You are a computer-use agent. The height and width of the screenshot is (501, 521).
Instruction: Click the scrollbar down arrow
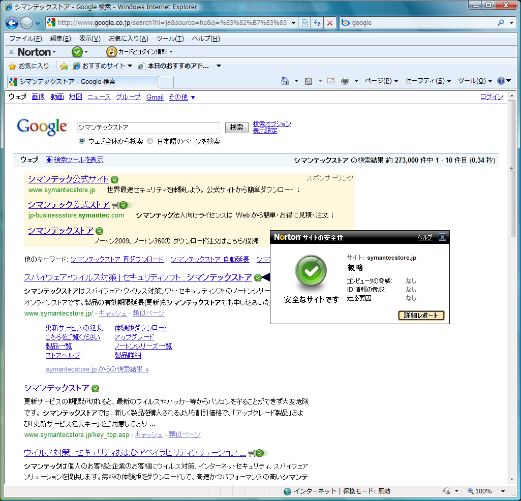pyautogui.click(x=512, y=480)
